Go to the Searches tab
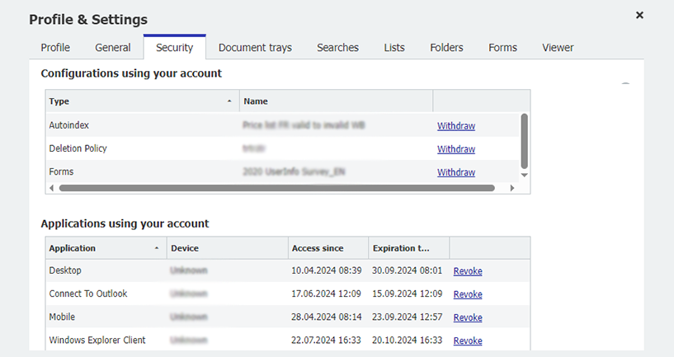674x357 pixels. tap(337, 48)
